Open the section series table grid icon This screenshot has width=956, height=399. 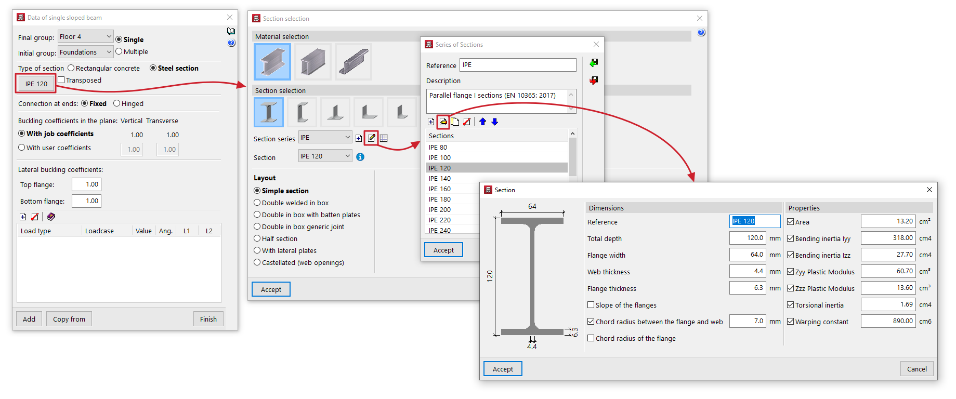(384, 138)
